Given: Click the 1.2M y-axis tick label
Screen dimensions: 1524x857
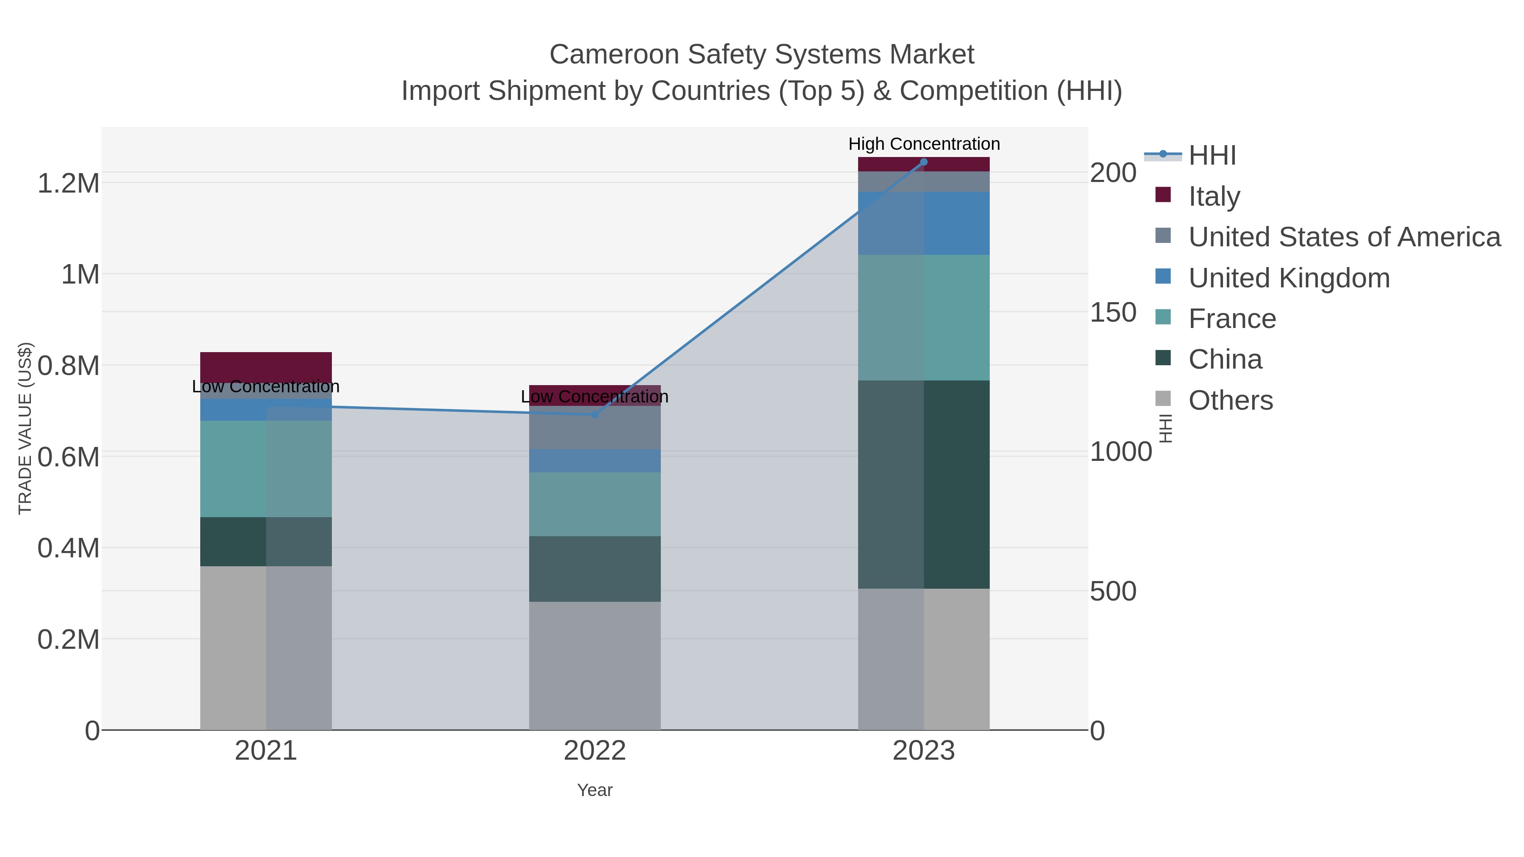Looking at the screenshot, I should click(x=69, y=183).
